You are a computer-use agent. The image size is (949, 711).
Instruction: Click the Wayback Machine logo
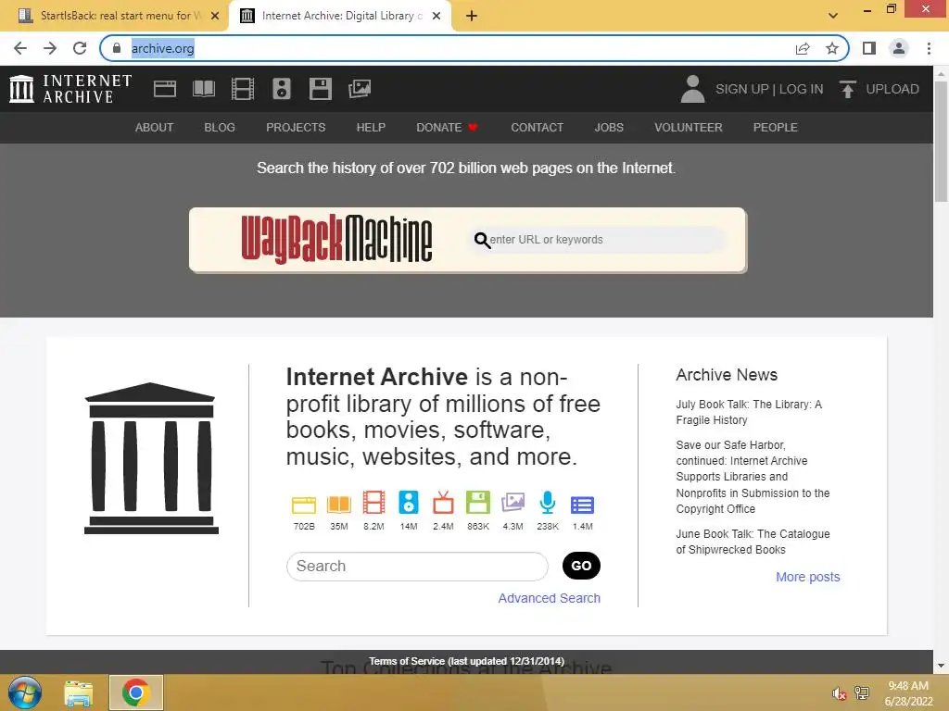pyautogui.click(x=336, y=240)
